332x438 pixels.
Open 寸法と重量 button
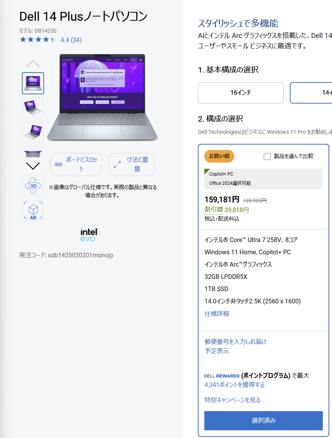pos(131,164)
